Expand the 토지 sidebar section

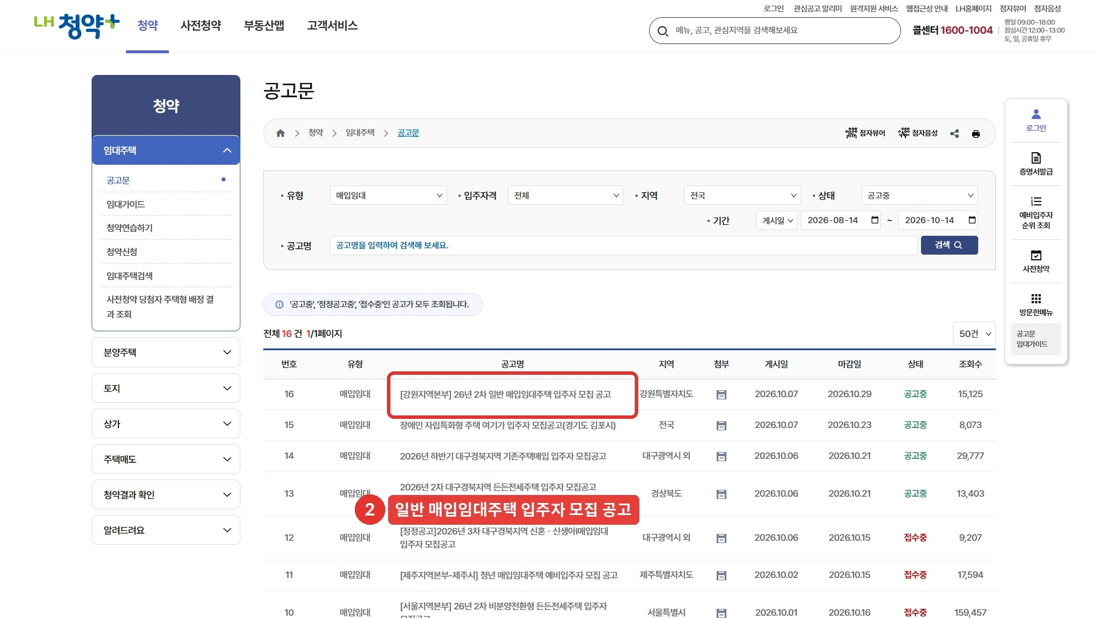pyautogui.click(x=166, y=389)
